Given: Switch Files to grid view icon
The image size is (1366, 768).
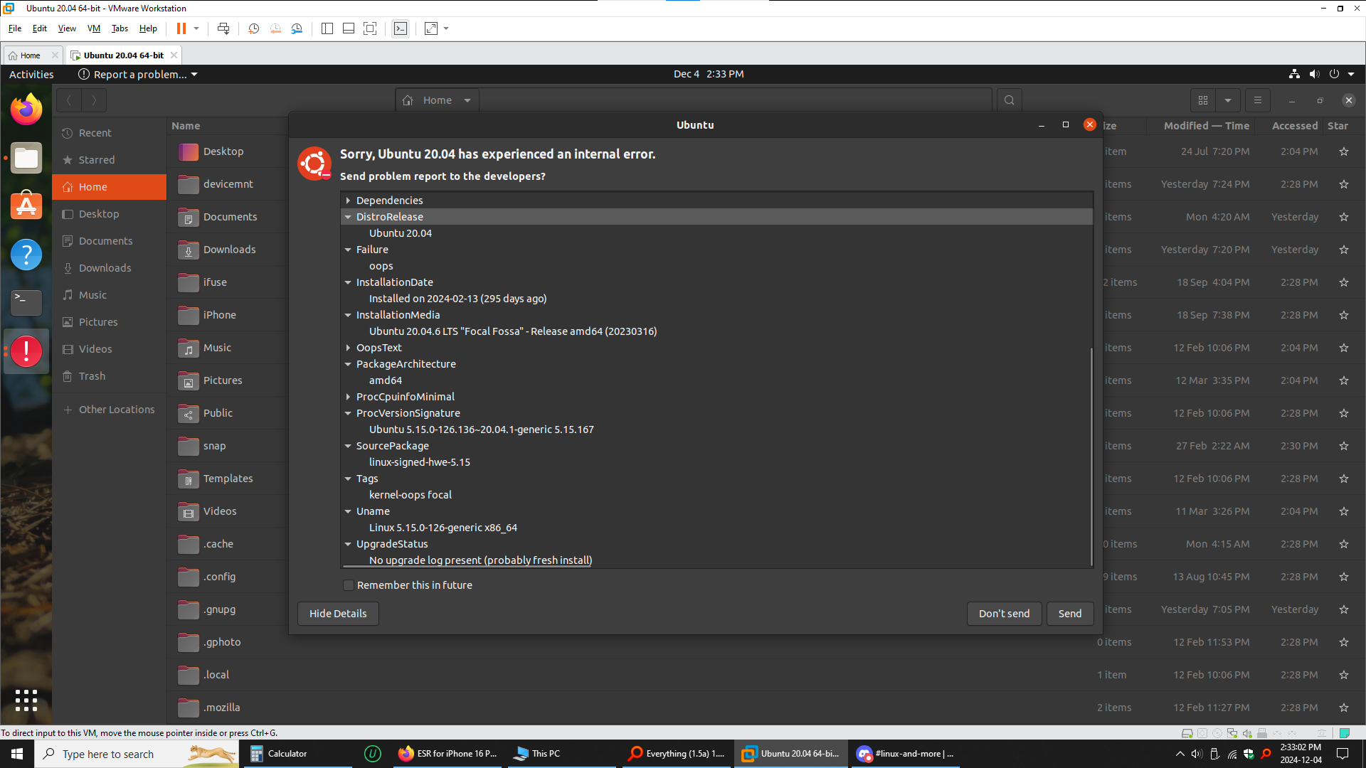Looking at the screenshot, I should coord(1203,100).
